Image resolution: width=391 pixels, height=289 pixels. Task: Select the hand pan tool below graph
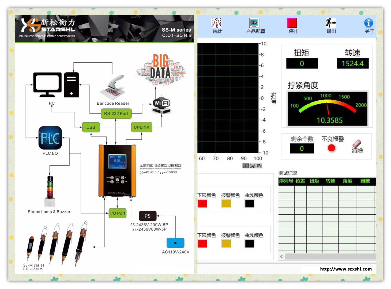[259, 166]
